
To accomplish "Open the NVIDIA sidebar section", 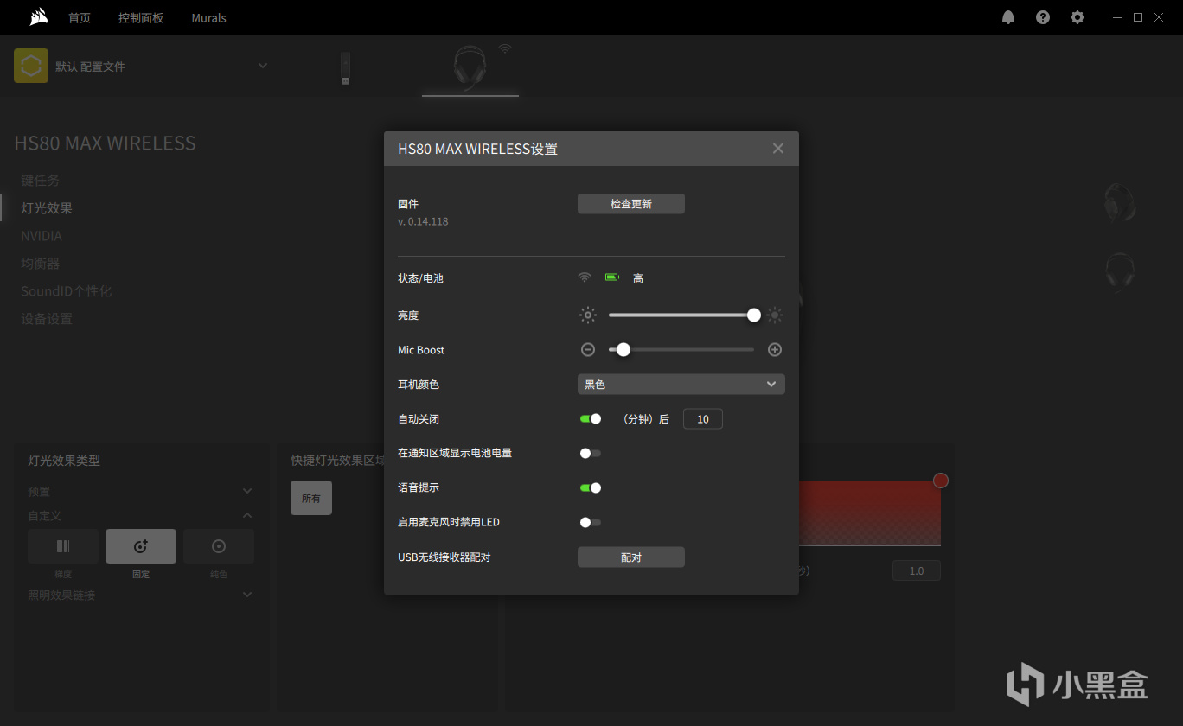I will coord(42,235).
